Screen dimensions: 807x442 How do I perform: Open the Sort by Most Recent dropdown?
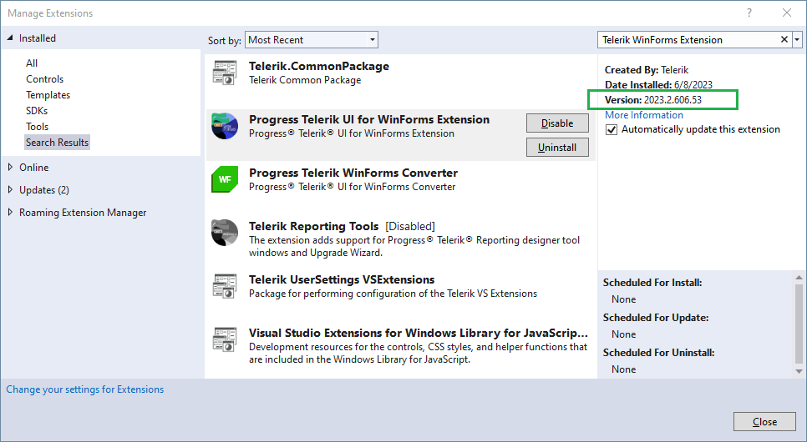click(x=312, y=39)
